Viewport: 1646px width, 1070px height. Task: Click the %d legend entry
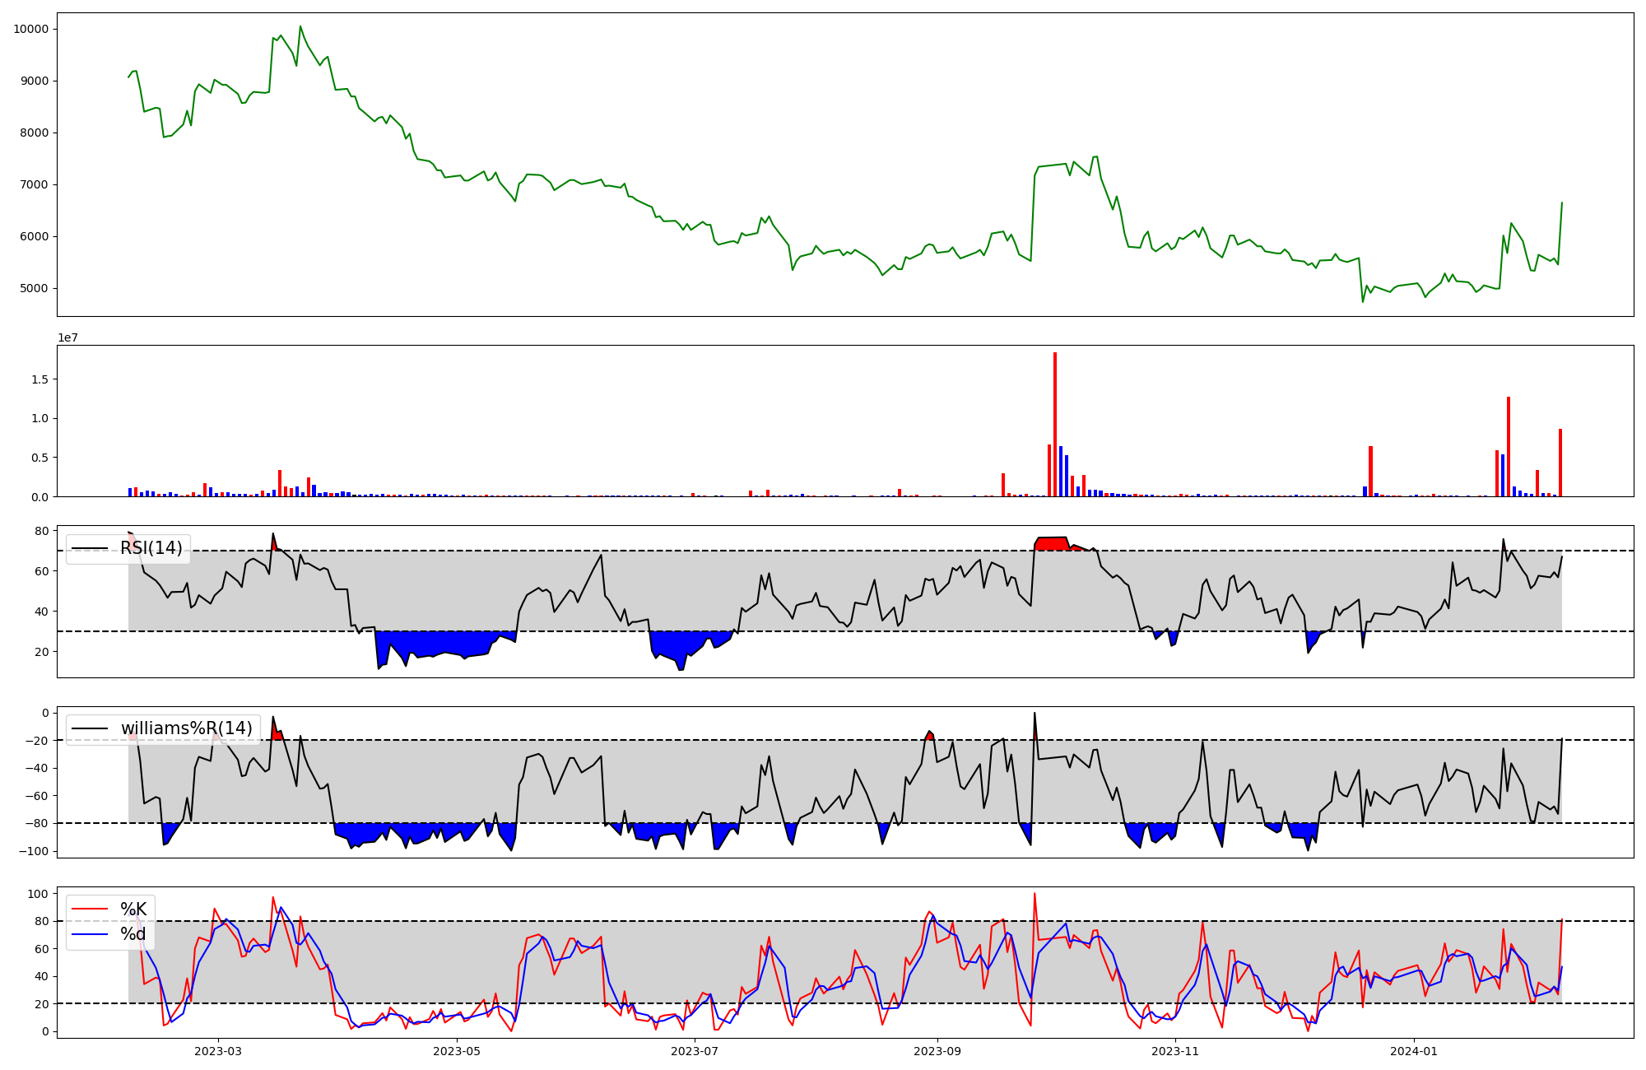(133, 934)
